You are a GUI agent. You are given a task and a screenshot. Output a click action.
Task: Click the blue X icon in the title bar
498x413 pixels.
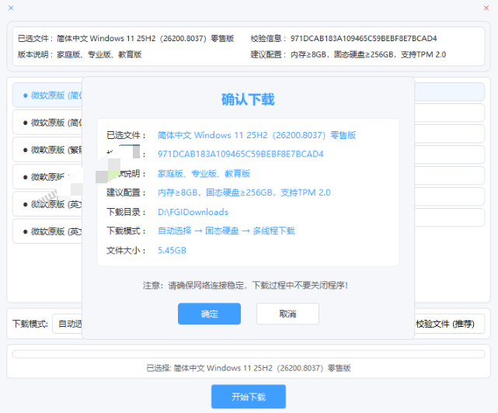pyautogui.click(x=11, y=8)
